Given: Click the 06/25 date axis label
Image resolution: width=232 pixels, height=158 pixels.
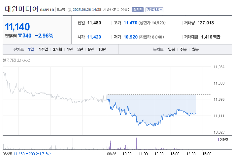Looking at the screenshot, I should [x=7, y=154].
